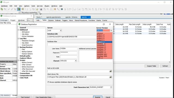174x98 pixels.
Task: Select Backup Options tree item
Action: click(x=27, y=52)
